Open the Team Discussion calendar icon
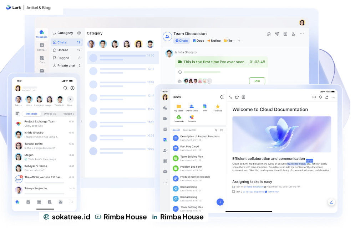This screenshot has width=355, height=232. point(285,34)
